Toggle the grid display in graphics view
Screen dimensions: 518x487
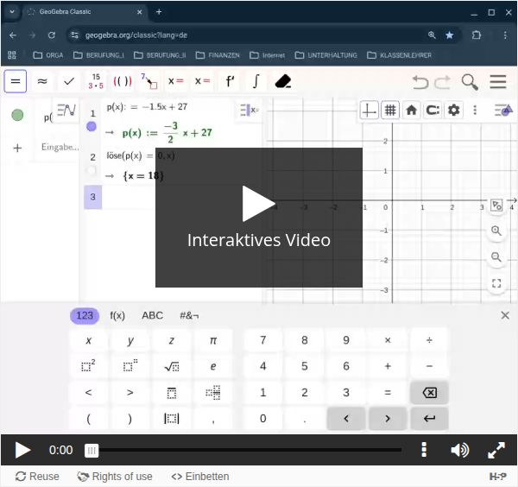(x=390, y=111)
